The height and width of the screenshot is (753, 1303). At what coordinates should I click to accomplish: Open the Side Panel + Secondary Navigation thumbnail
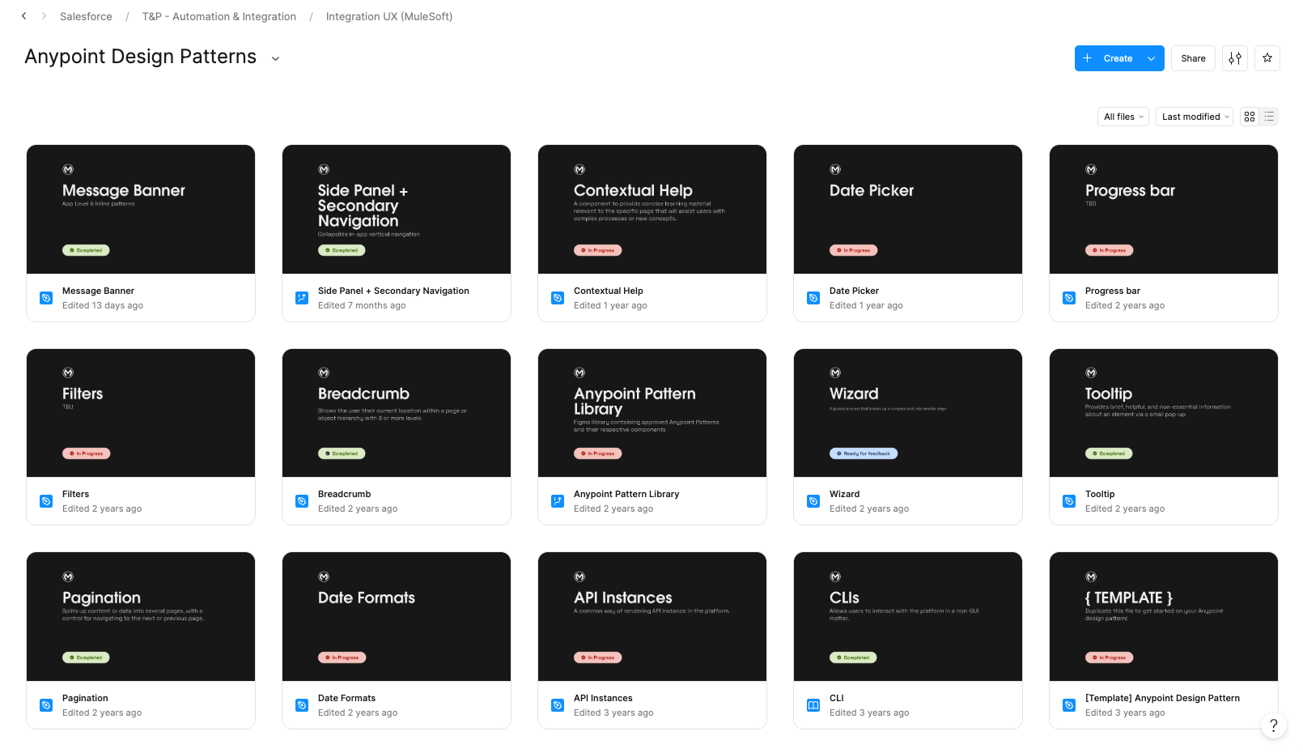[x=397, y=210]
